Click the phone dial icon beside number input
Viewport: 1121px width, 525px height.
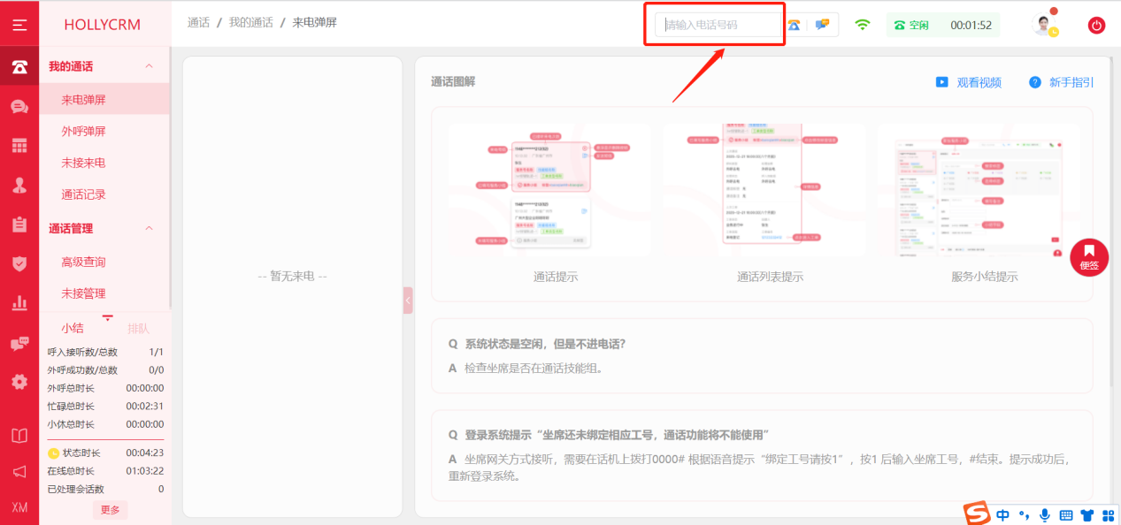coord(795,25)
